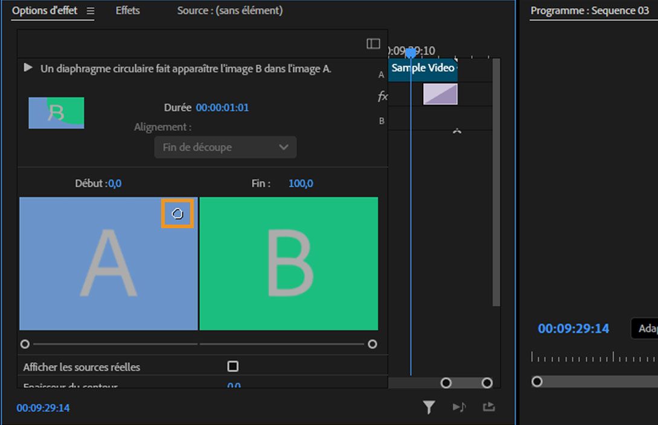This screenshot has height=425, width=658.
Task: Open the Options d'effet panel menu
Action: (91, 11)
